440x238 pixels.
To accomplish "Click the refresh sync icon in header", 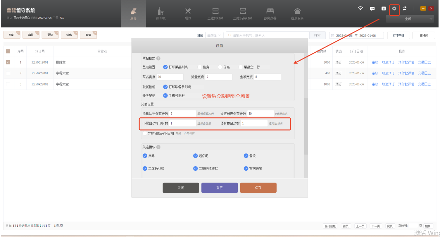I will point(405,9).
